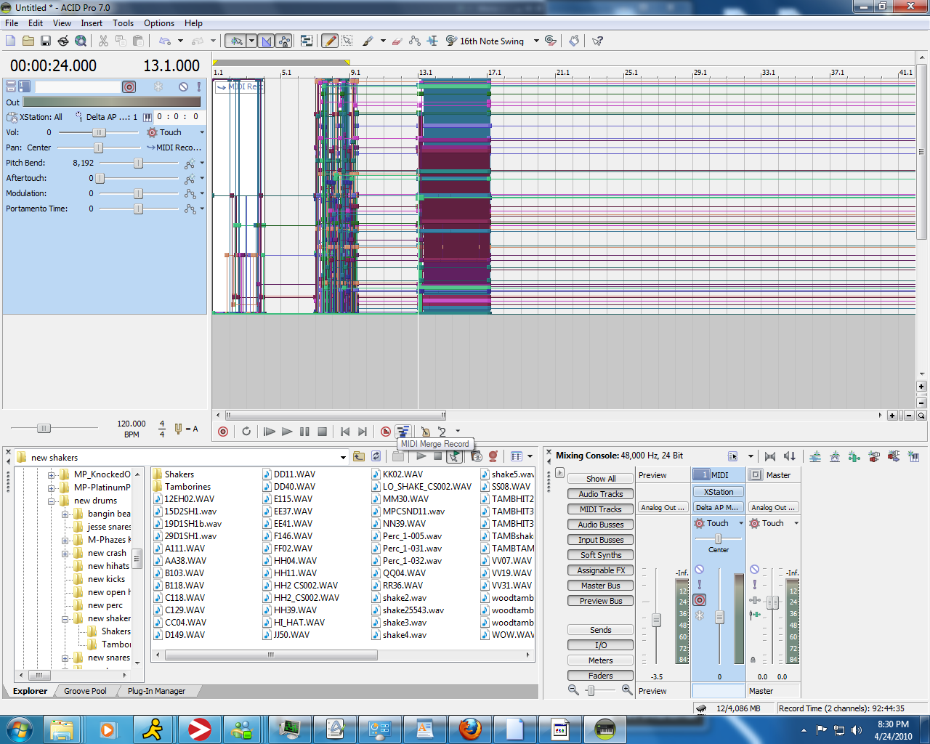Select the Draw pencil tool
930x744 pixels.
click(x=330, y=41)
